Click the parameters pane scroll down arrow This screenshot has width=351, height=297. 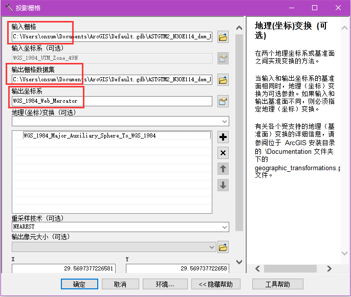click(239, 262)
